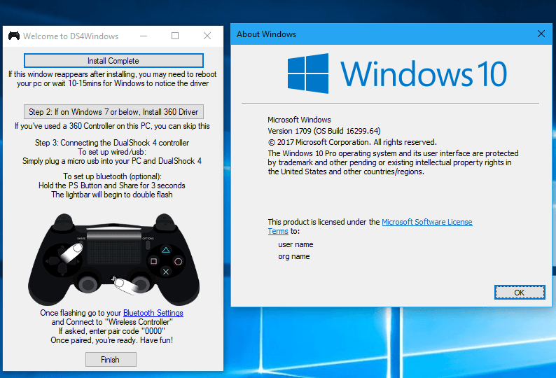Click the 'Welcome to DS4Windows' title text
Screen dimensions: 556x378
71,36
